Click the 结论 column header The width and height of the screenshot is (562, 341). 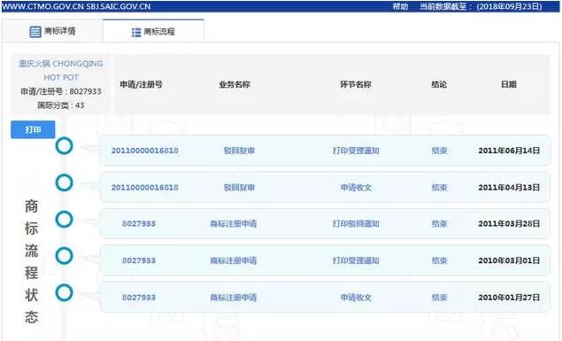coord(439,85)
